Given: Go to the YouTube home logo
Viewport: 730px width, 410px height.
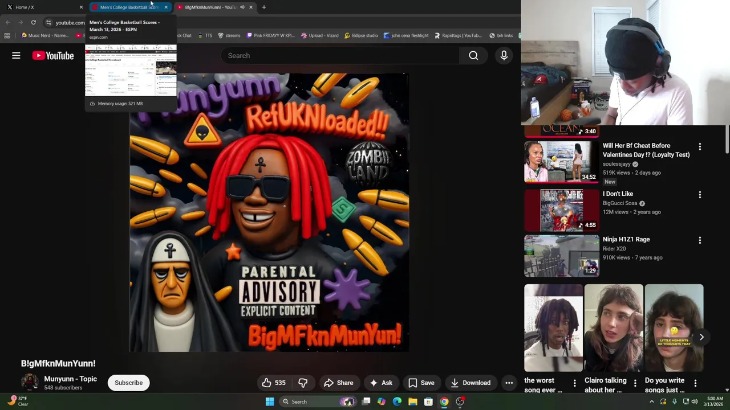Looking at the screenshot, I should coord(53,55).
